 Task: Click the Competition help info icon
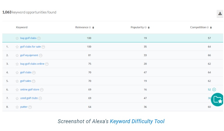click(x=208, y=27)
